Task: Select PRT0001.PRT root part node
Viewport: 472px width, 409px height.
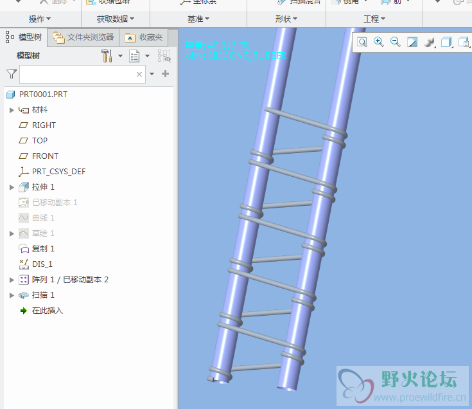Action: click(43, 95)
